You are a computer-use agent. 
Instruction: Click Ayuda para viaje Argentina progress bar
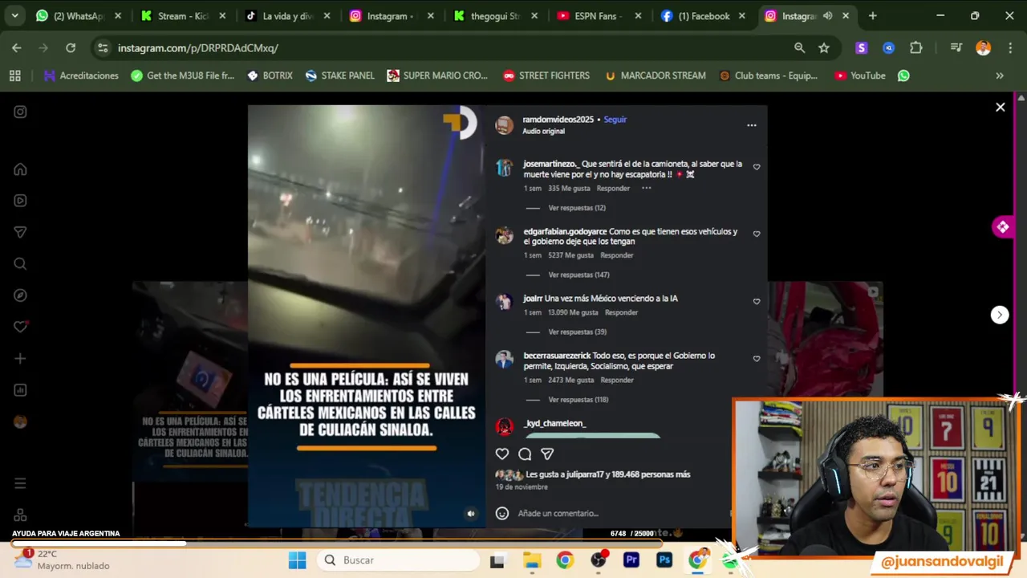[337, 543]
